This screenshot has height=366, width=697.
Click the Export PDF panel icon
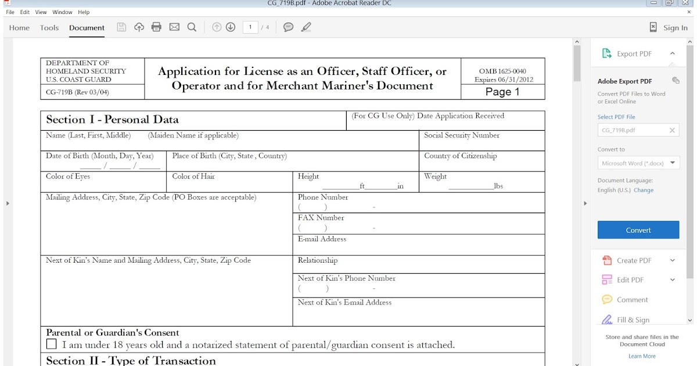coord(606,53)
